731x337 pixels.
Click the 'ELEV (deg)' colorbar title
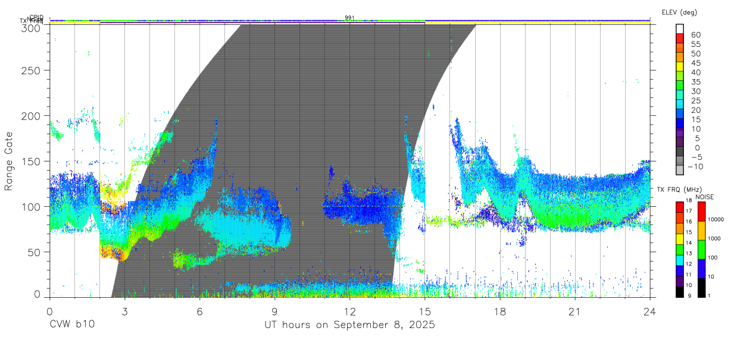point(679,12)
